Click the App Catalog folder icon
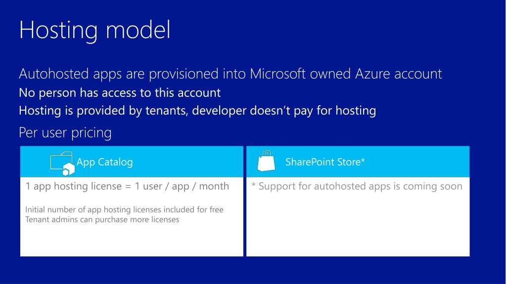Screen dimensions: 506x284 pos(63,163)
